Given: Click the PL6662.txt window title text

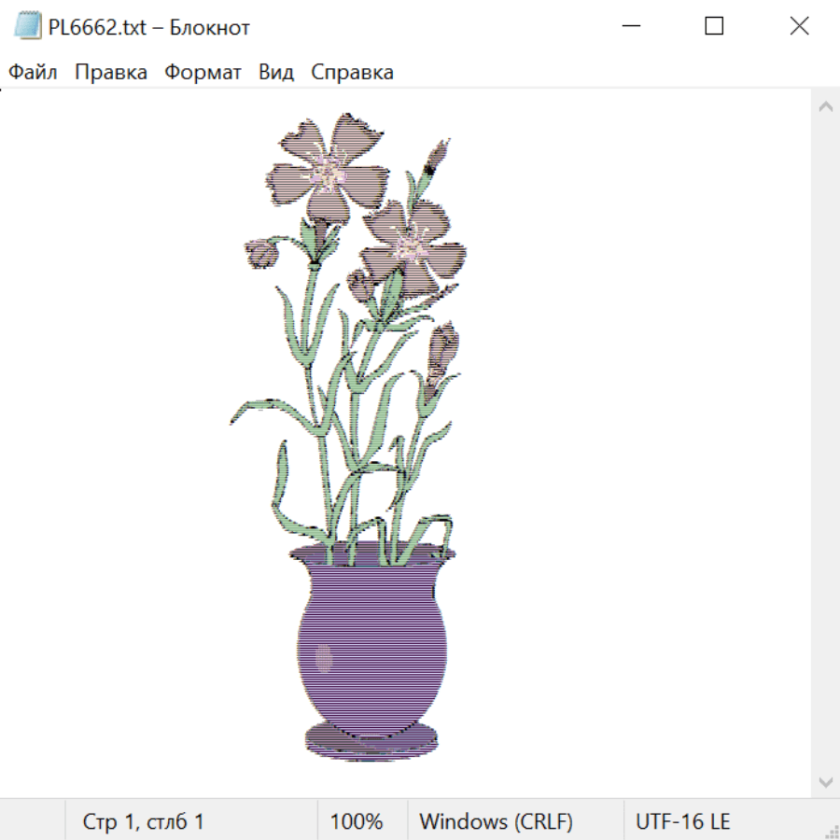Looking at the screenshot, I should click(x=149, y=27).
